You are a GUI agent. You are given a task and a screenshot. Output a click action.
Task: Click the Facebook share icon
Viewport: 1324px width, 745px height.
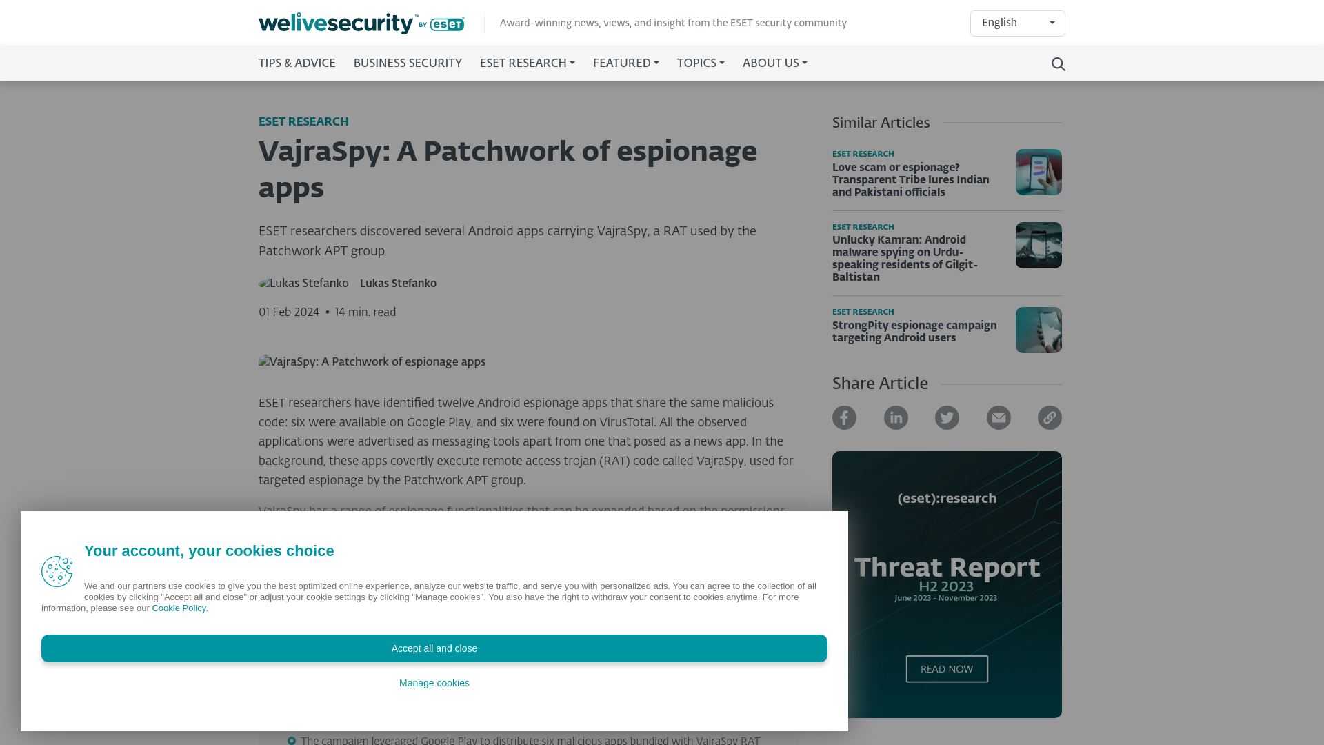click(x=844, y=417)
